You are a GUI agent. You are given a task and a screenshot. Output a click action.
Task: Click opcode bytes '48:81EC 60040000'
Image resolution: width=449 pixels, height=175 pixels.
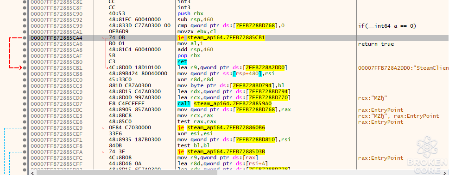coord(134,20)
